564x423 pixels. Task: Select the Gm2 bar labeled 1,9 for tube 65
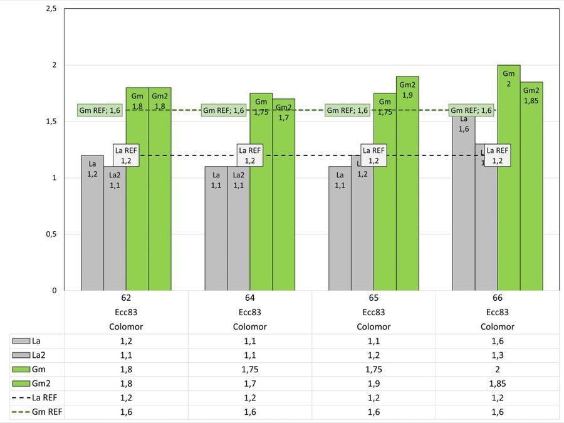point(407,201)
